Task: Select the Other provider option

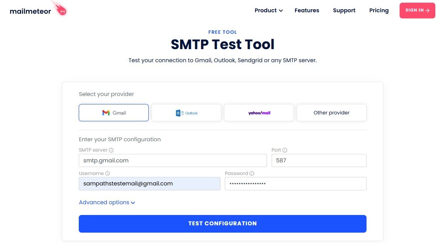Action: (x=331, y=112)
